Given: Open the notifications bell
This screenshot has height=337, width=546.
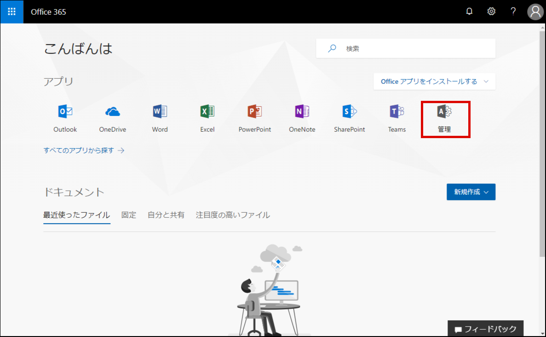Looking at the screenshot, I should point(469,12).
